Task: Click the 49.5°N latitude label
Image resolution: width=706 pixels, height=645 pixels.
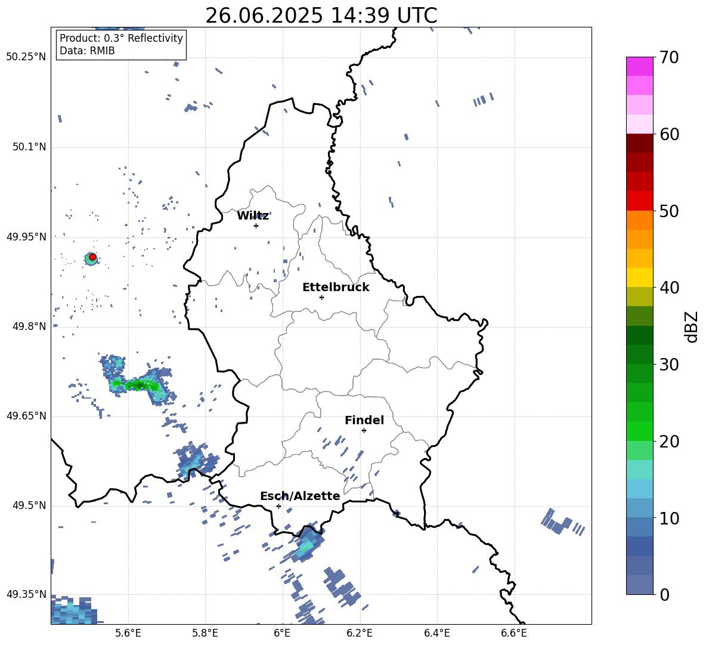Action: 29,505
